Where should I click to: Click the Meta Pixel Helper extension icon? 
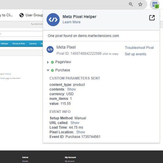[x=155, y=5]
